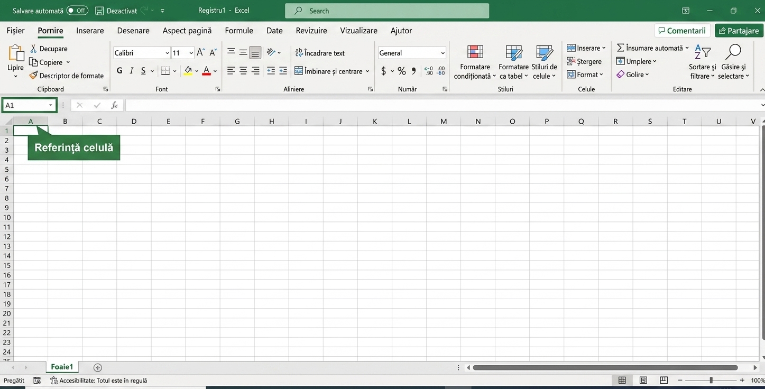The height and width of the screenshot is (389, 765).
Task: Select the Foaie1 sheet tab
Action: [62, 367]
